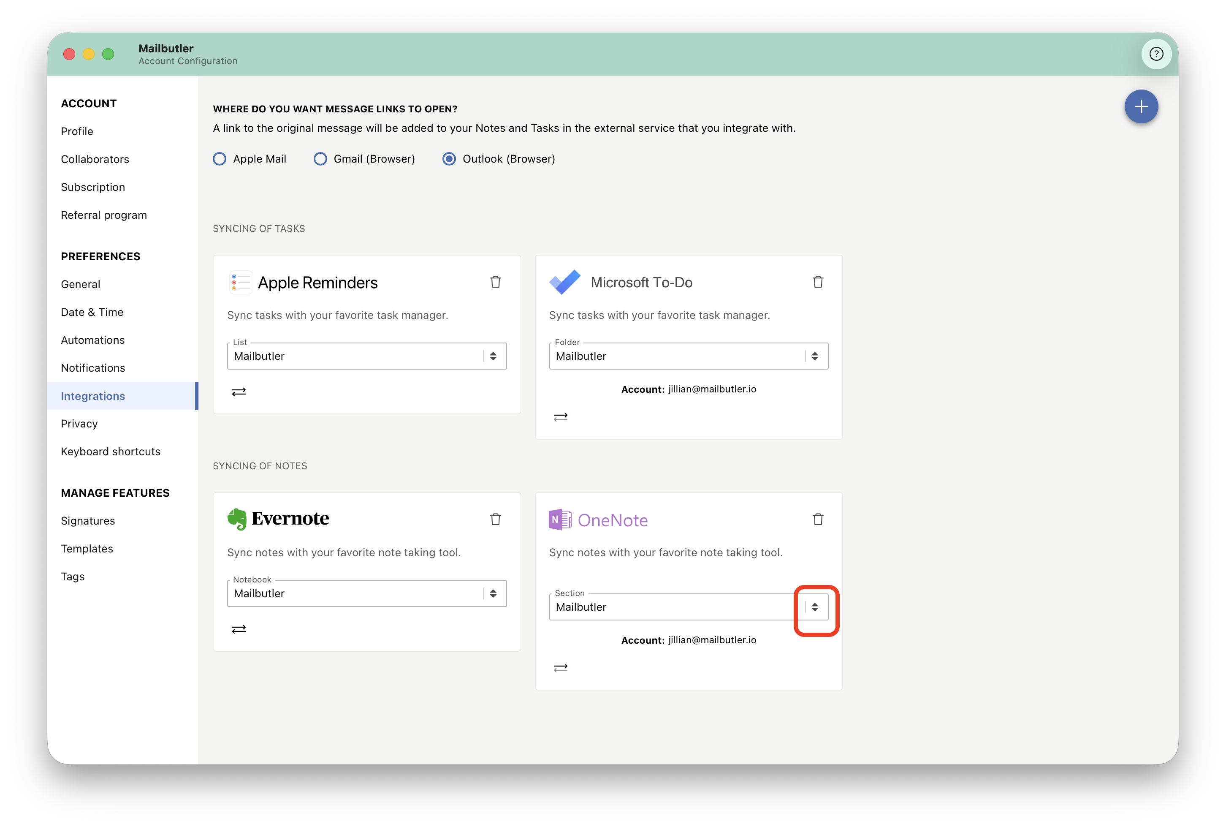Click the Mailbutler window title

click(166, 49)
